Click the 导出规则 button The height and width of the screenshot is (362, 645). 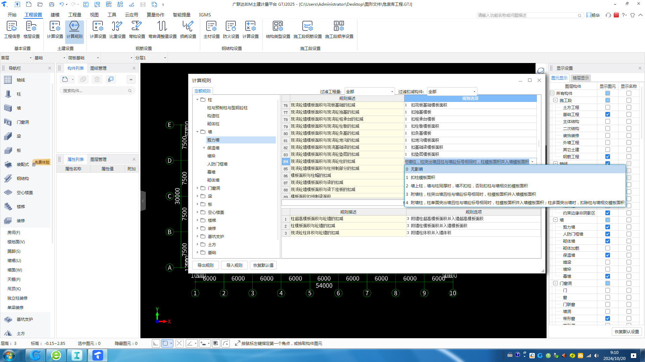point(206,265)
